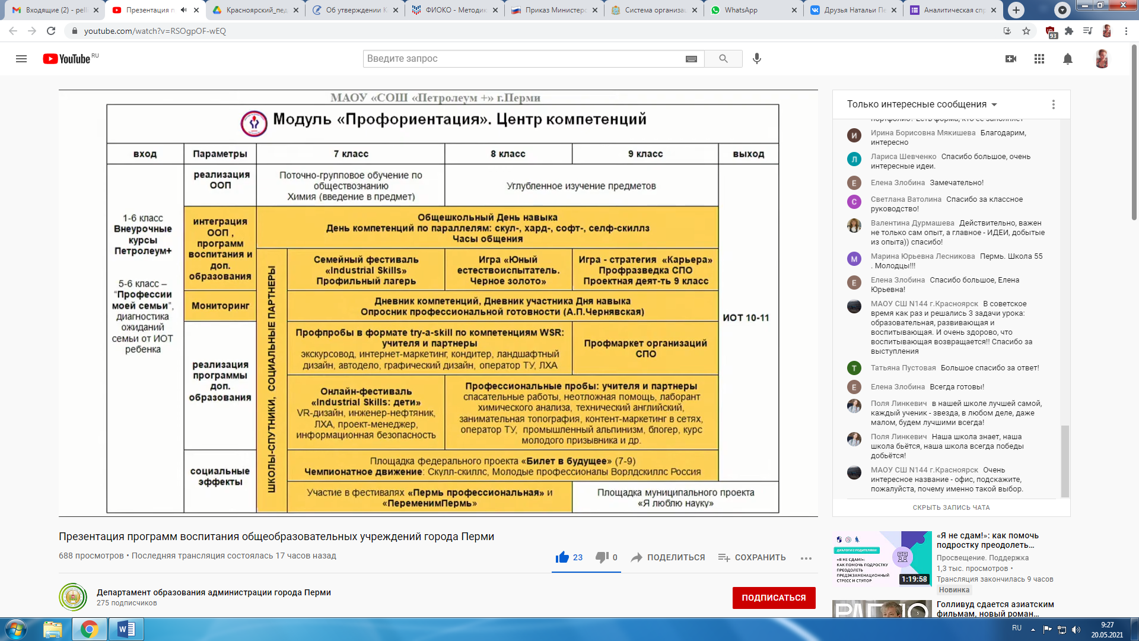This screenshot has width=1139, height=641.
Task: Open the YouTube hamburger guide menu
Action: point(21,59)
